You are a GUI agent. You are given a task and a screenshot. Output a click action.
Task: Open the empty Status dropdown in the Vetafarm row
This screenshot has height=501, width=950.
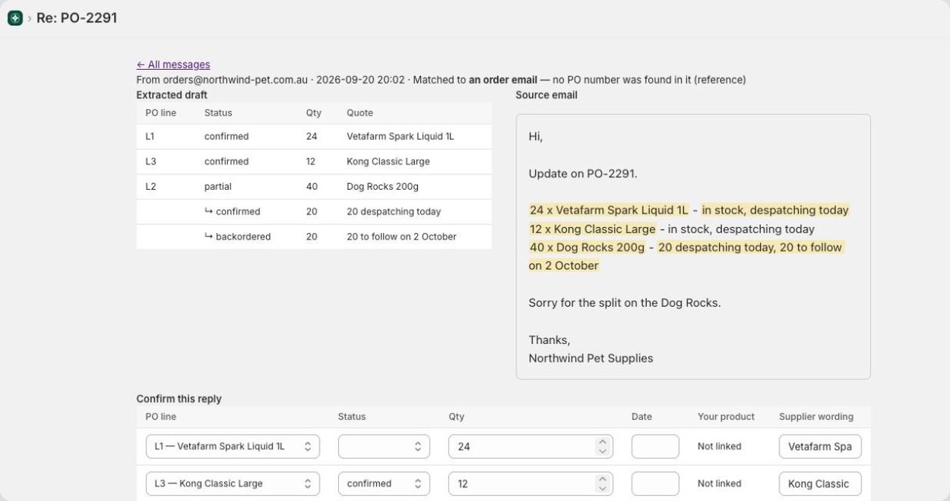[x=384, y=446]
